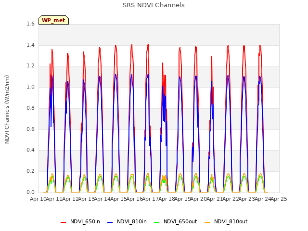Click the Apr 10 x-axis label
Screen dimensions: 308x231
pos(38,199)
